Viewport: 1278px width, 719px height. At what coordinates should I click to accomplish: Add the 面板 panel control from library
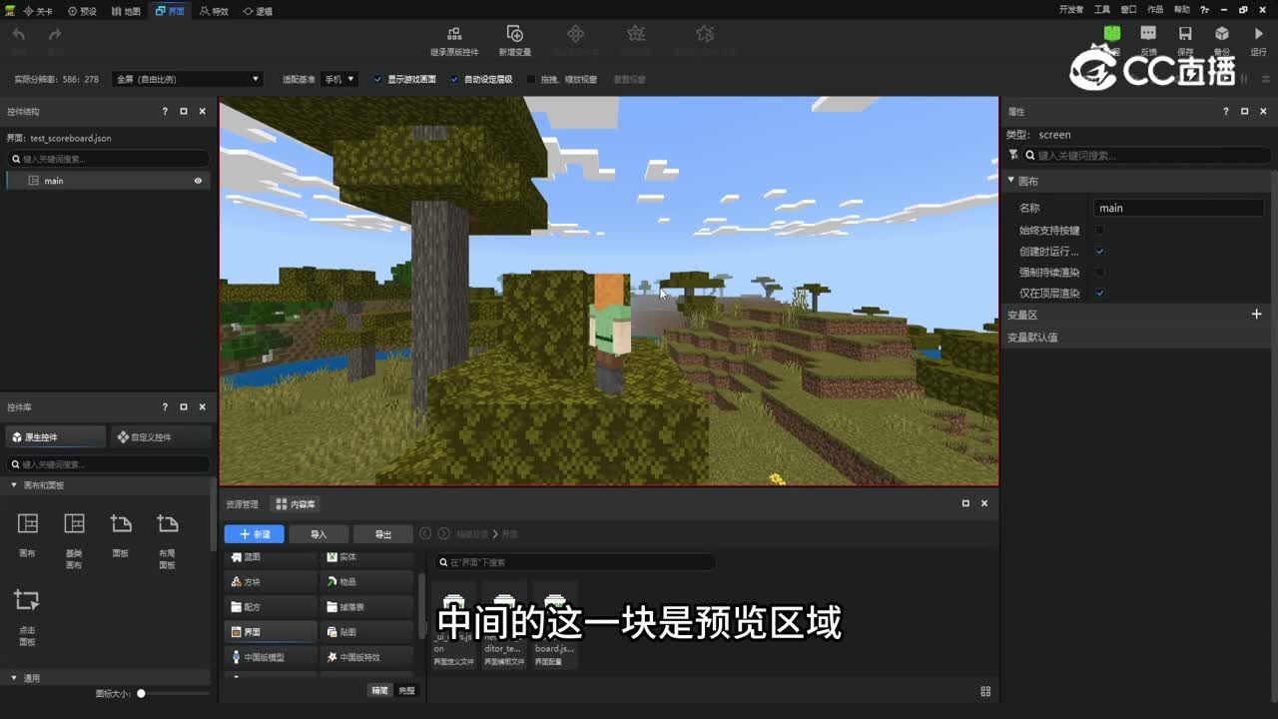[x=121, y=524]
